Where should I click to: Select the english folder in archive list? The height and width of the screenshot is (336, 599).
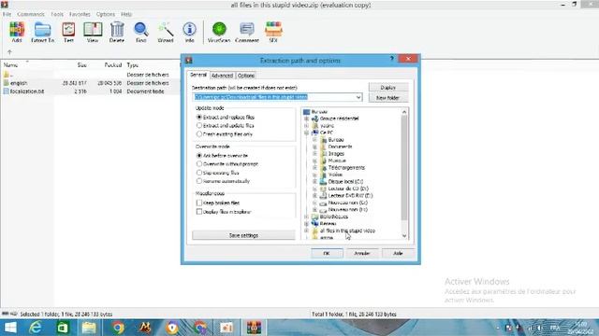19,83
